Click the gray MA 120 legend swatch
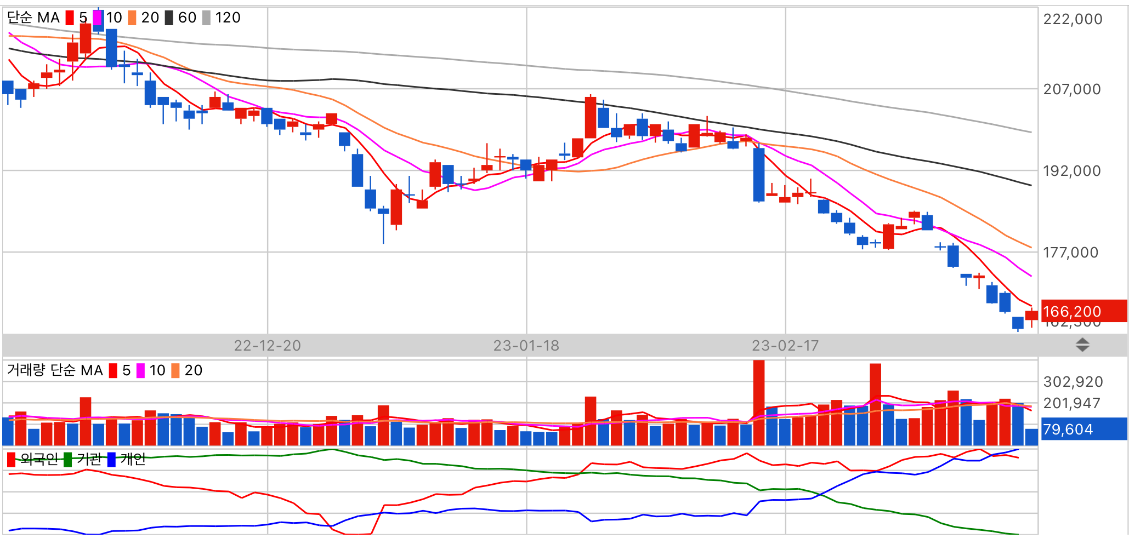Screen dimensions: 1129x544 [206, 18]
